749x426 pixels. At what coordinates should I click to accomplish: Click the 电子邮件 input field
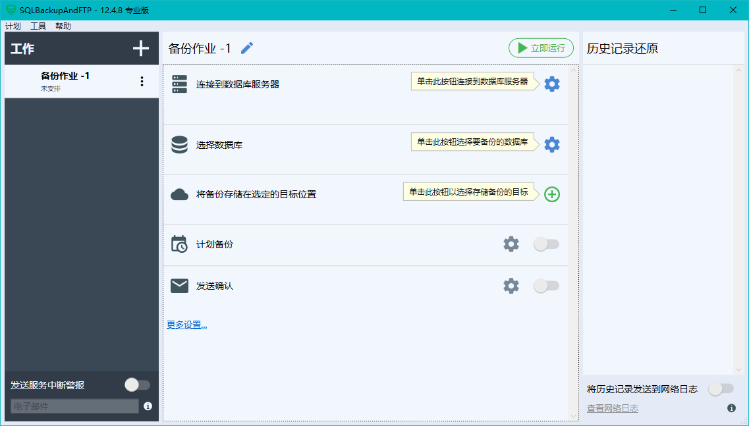(x=75, y=406)
